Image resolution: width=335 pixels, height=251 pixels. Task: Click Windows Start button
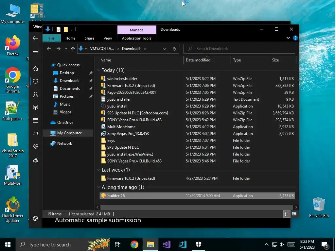(x=8, y=244)
